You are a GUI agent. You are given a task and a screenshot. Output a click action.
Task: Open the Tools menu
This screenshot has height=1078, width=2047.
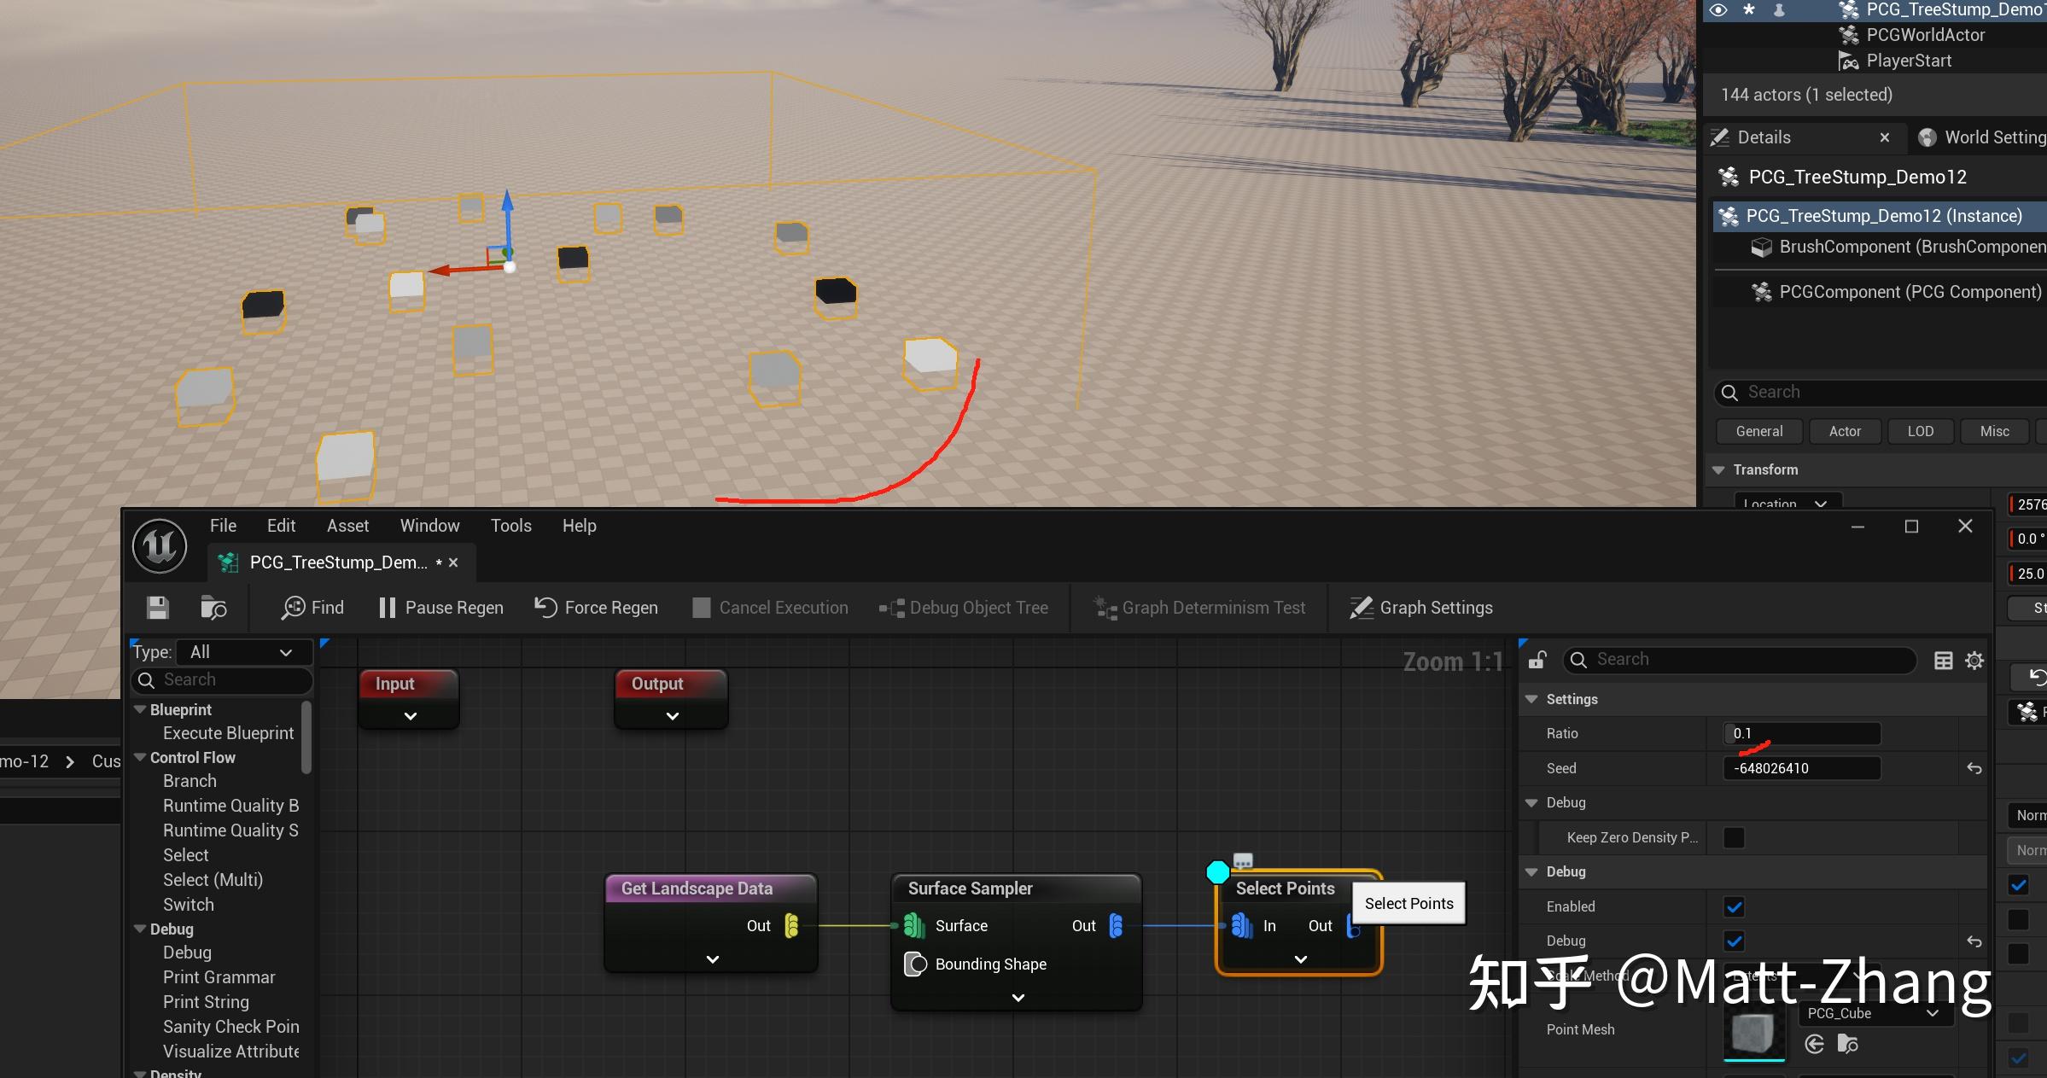(510, 526)
